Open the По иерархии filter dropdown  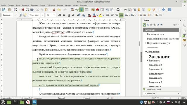click(162, 93)
